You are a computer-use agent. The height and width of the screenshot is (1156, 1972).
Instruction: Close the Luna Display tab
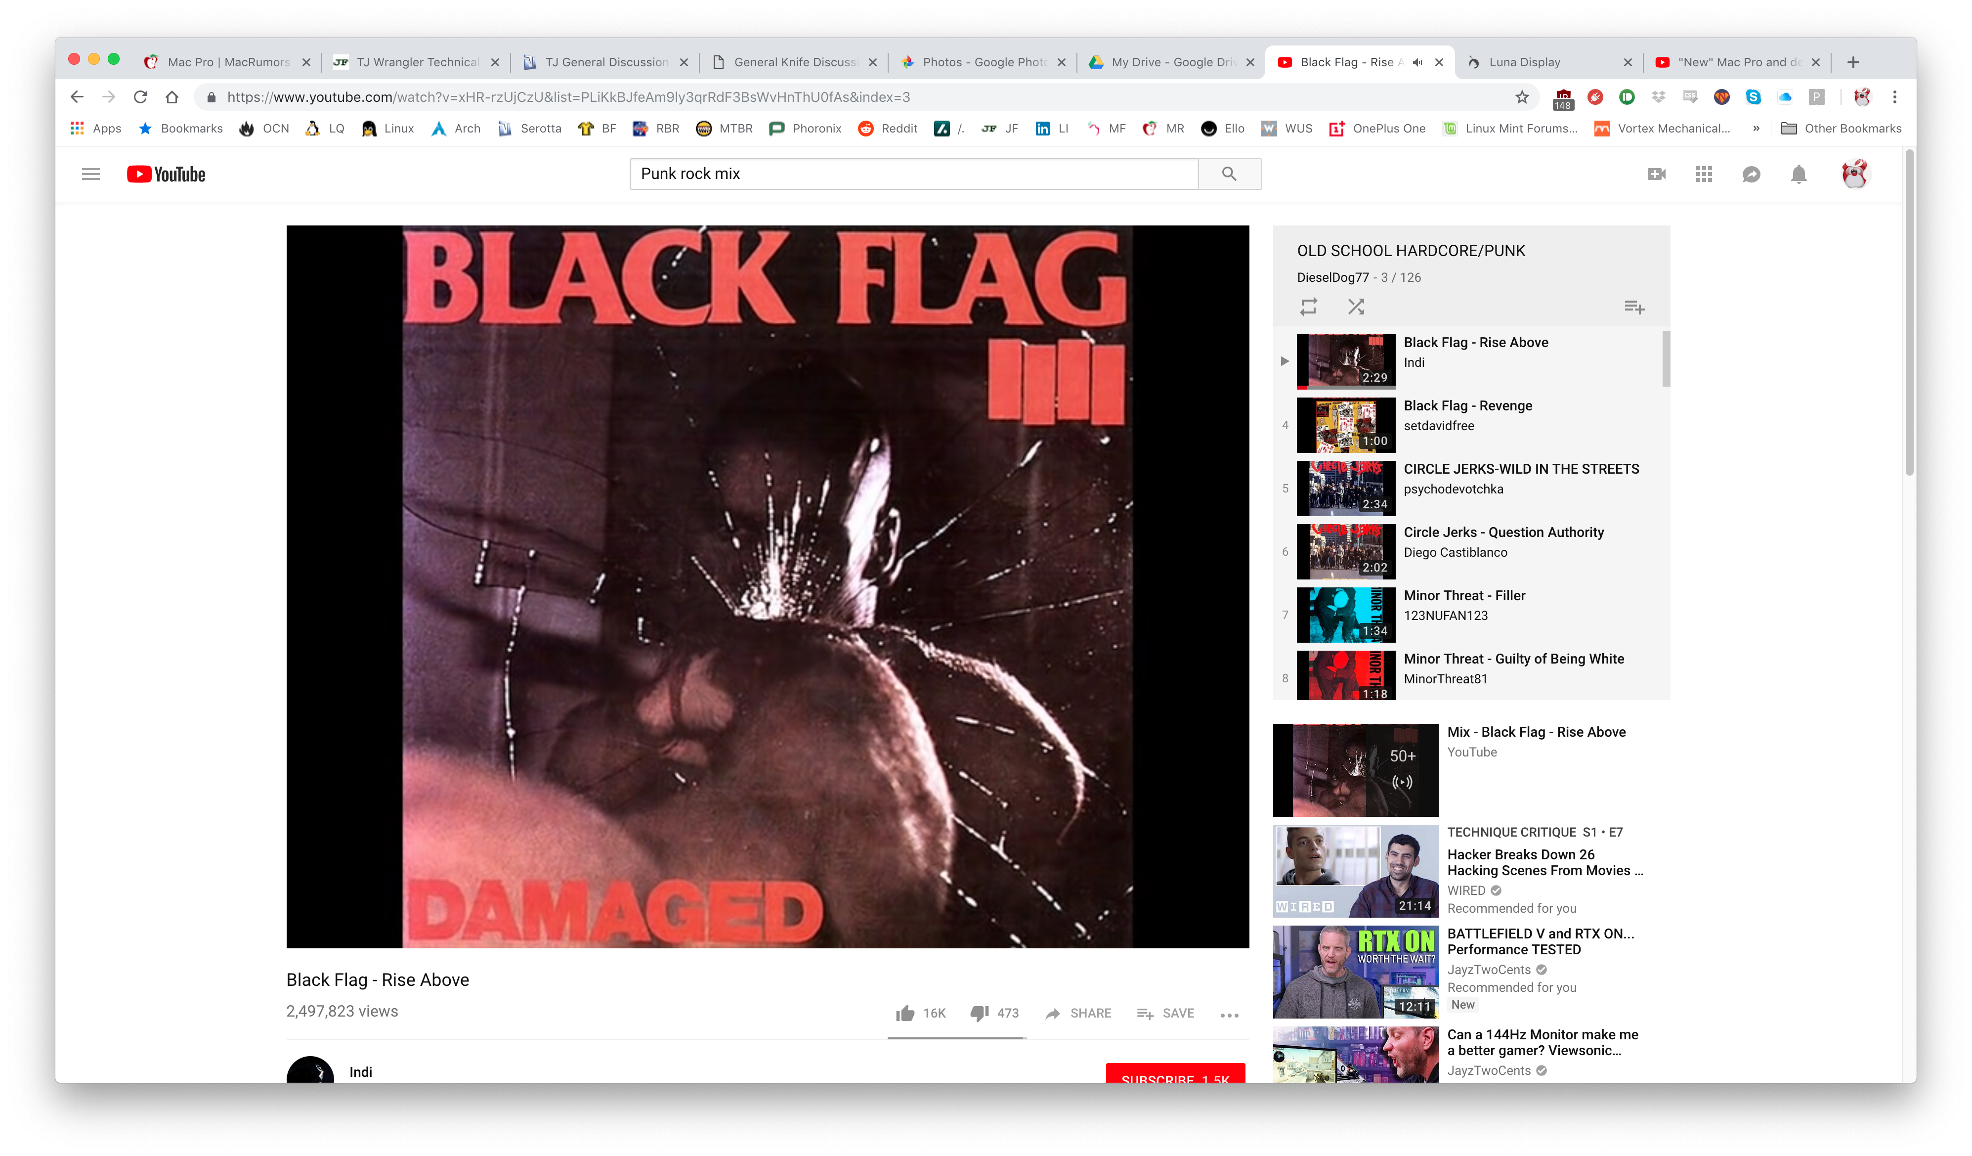point(1627,63)
